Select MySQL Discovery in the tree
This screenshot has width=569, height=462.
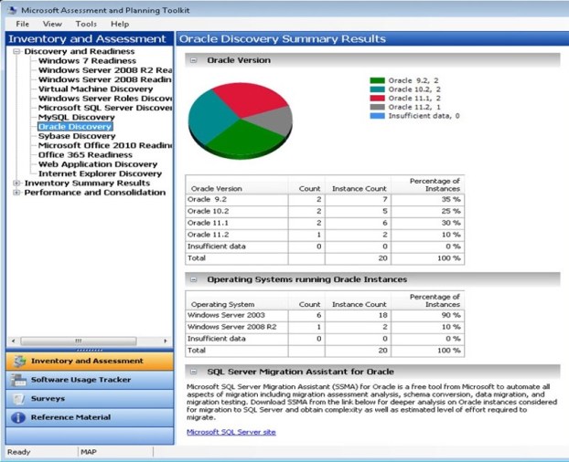click(x=76, y=118)
